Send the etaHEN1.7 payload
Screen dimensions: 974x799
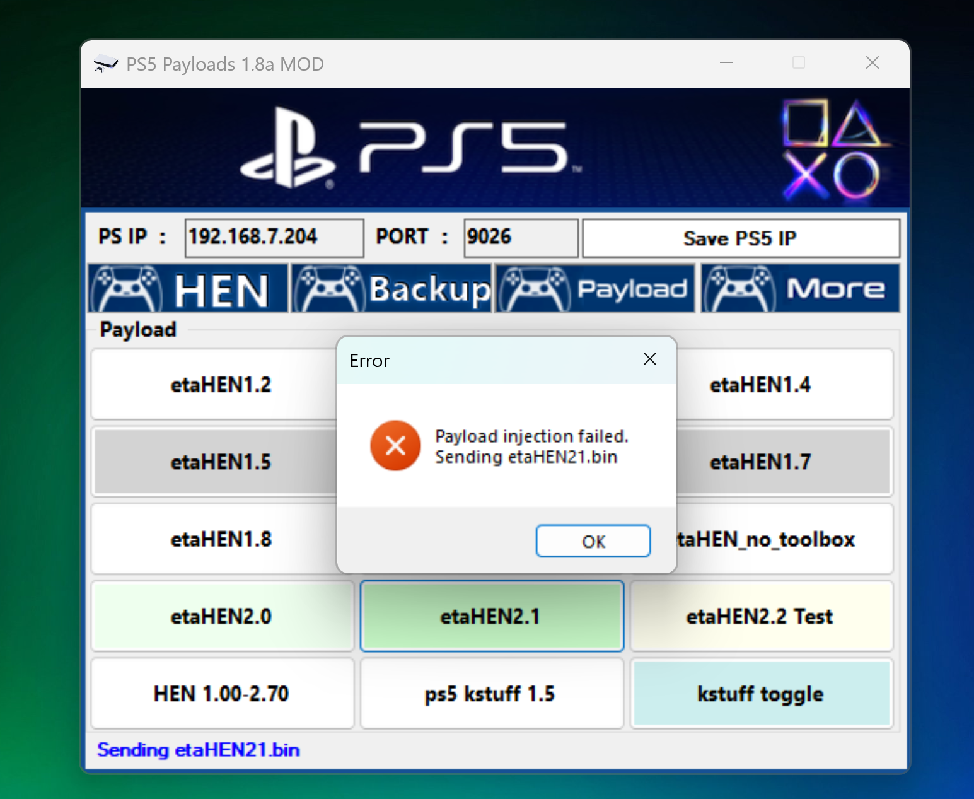coord(784,462)
